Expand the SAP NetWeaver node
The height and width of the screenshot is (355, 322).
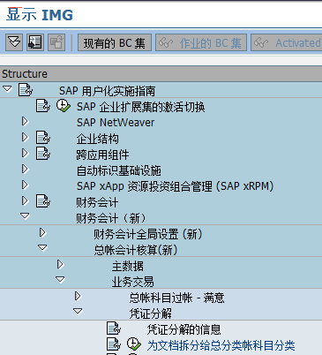[x=26, y=121]
